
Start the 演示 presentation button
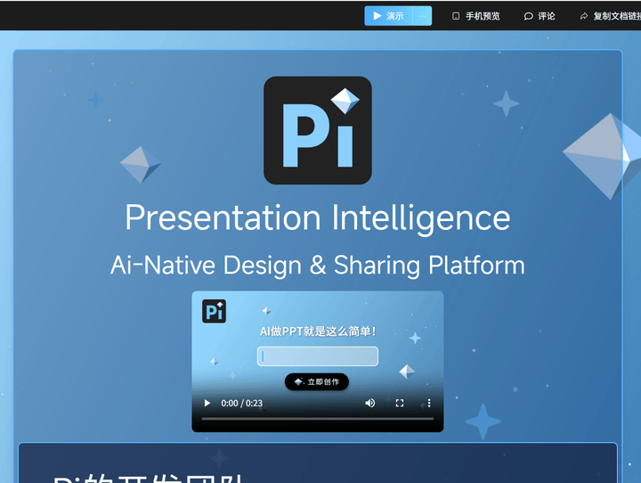[x=388, y=16]
